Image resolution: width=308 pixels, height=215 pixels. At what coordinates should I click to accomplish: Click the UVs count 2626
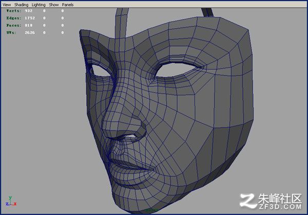(x=30, y=32)
